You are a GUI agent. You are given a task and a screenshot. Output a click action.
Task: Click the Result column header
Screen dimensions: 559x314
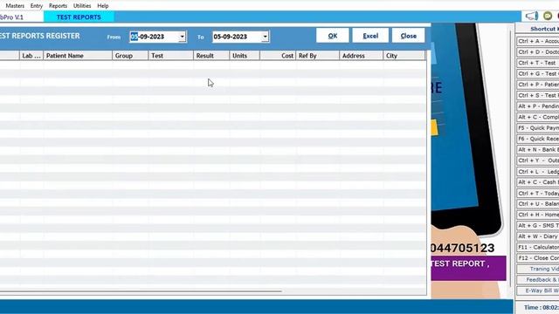pyautogui.click(x=211, y=56)
